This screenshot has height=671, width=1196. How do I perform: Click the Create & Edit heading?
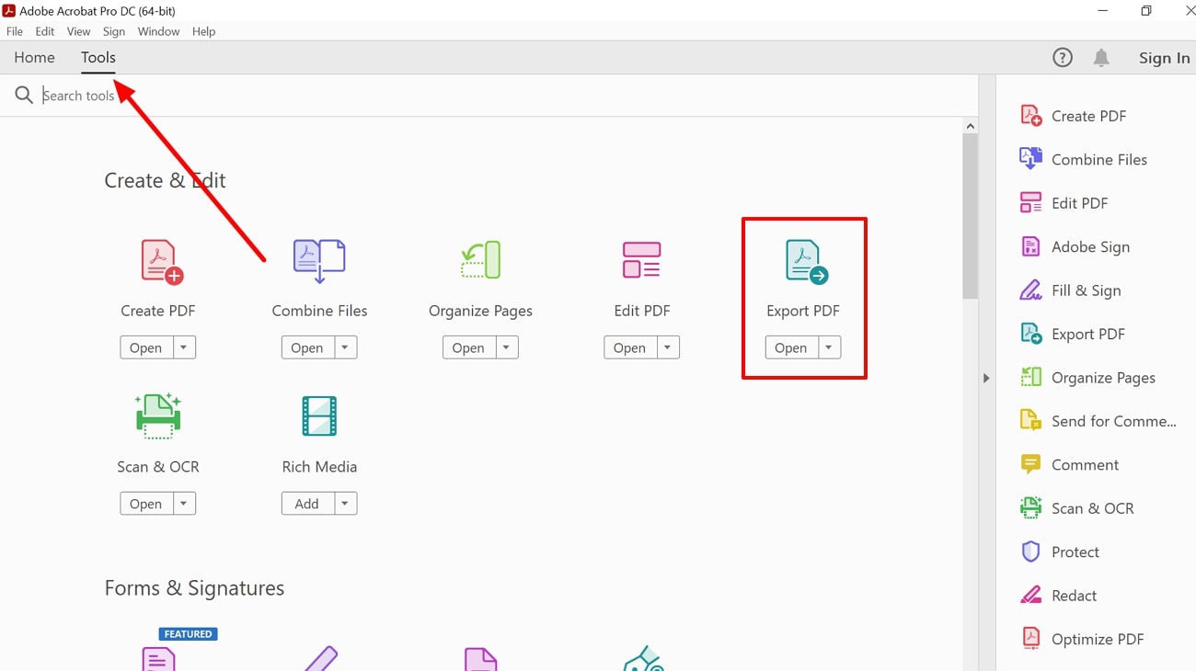point(165,181)
